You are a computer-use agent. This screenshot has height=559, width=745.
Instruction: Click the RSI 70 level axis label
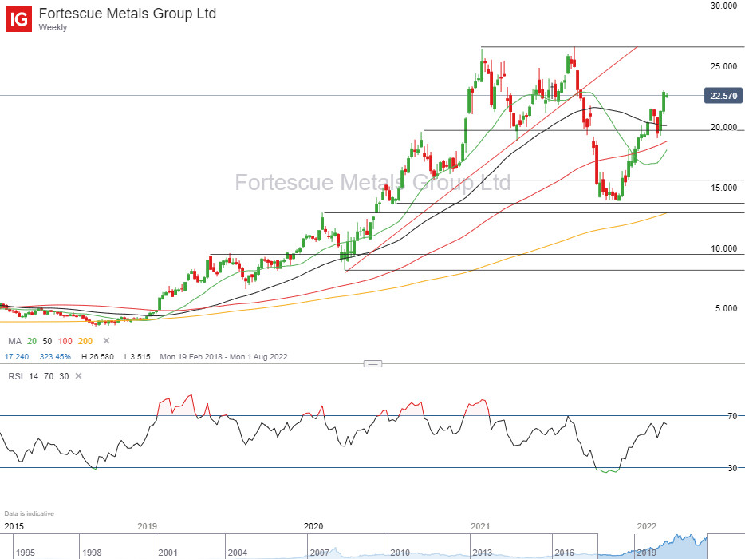tap(733, 416)
